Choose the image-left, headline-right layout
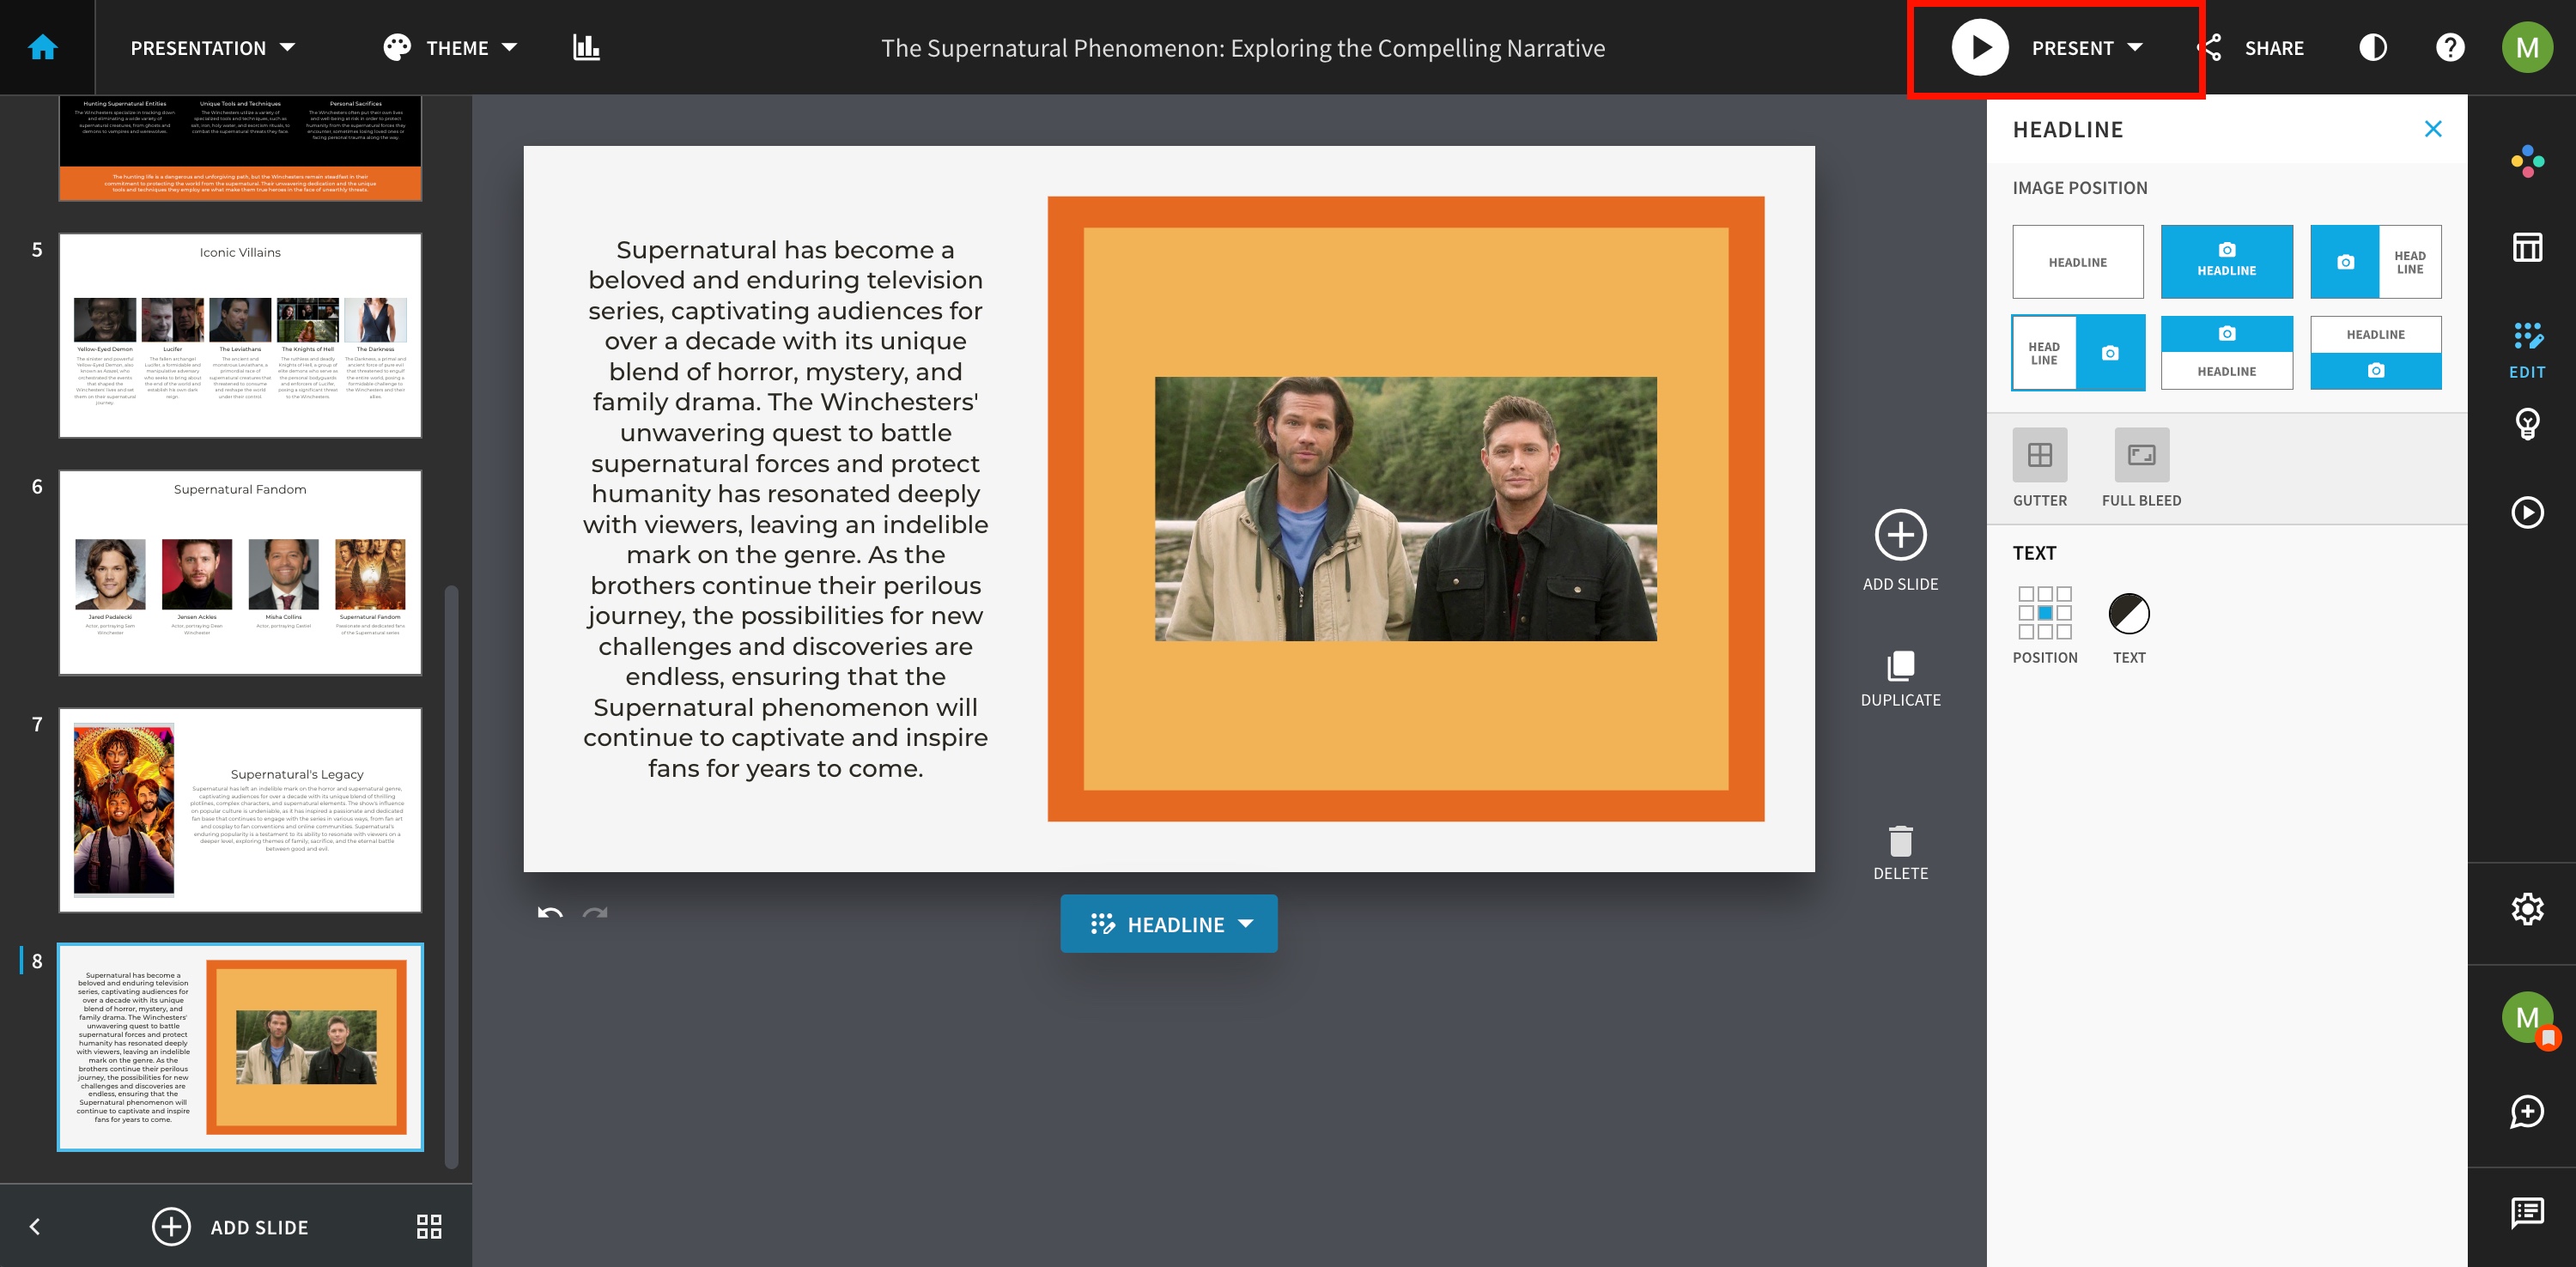This screenshot has width=2576, height=1267. click(2375, 262)
